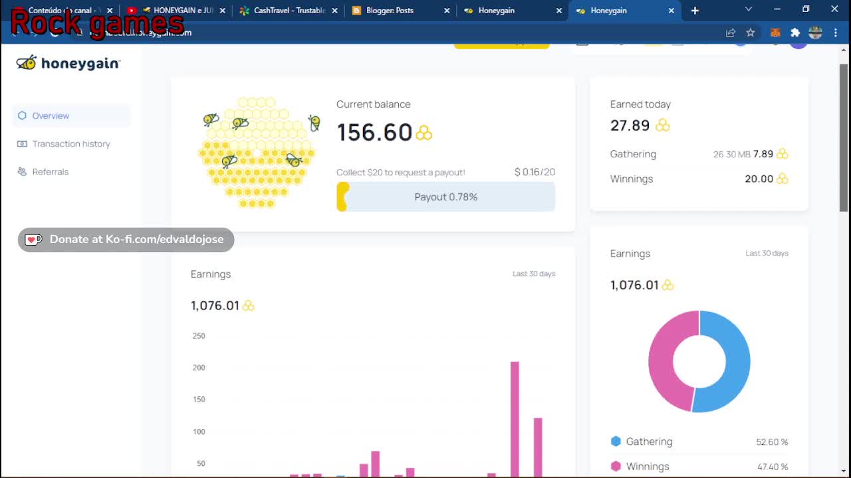Click the credits icon beside Earned today 27.89
This screenshot has height=478, width=851.
[662, 125]
